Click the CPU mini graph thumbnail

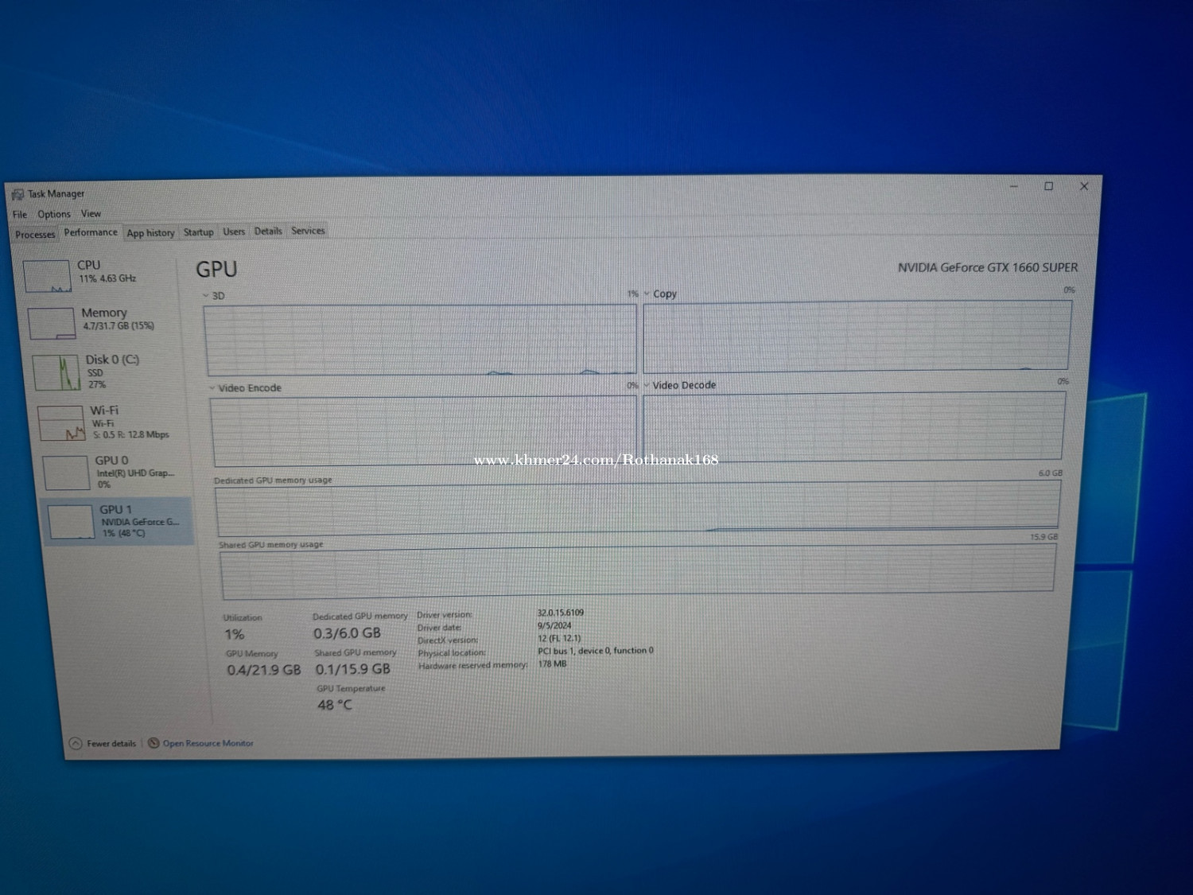[47, 276]
